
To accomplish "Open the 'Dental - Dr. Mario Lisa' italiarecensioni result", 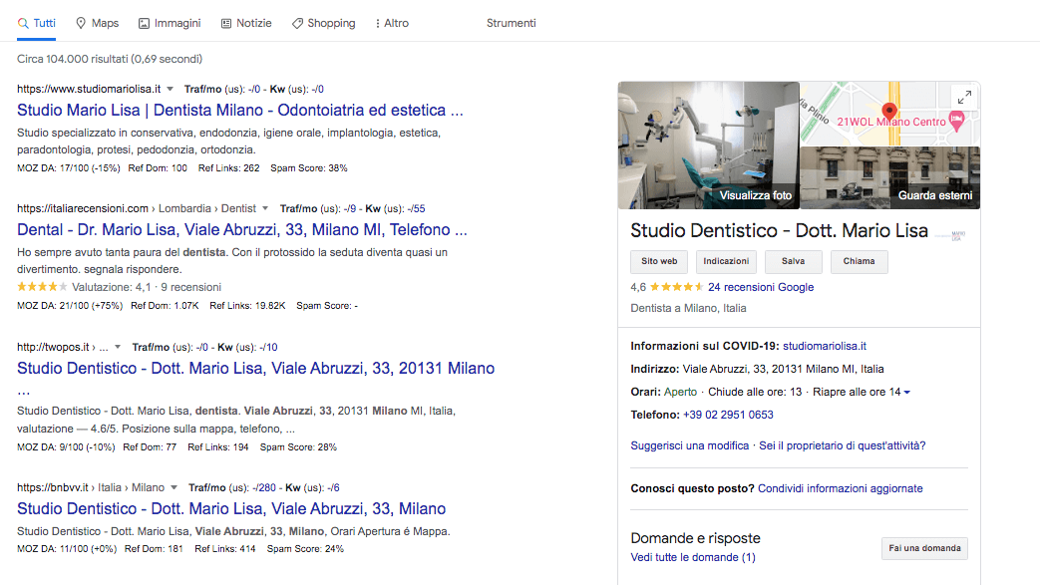I will (x=242, y=229).
